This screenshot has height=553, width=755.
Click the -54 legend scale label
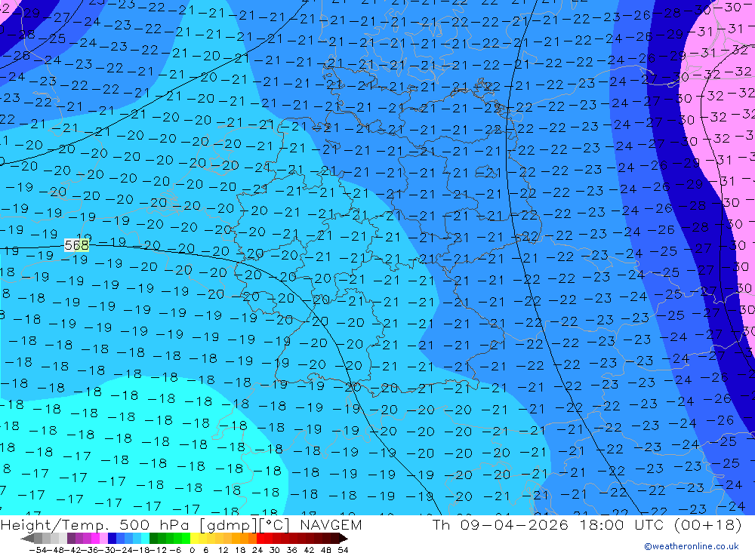click(38, 550)
